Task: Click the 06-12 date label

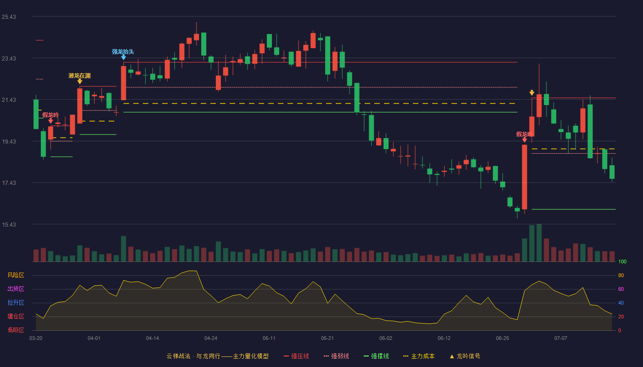Action: [x=444, y=338]
